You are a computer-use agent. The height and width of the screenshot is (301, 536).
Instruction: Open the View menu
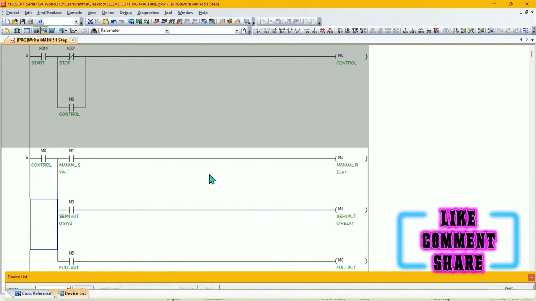click(92, 13)
